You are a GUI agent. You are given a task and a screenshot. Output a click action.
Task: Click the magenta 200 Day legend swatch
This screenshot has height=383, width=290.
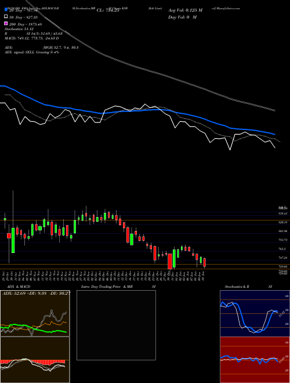(x=6, y=23)
